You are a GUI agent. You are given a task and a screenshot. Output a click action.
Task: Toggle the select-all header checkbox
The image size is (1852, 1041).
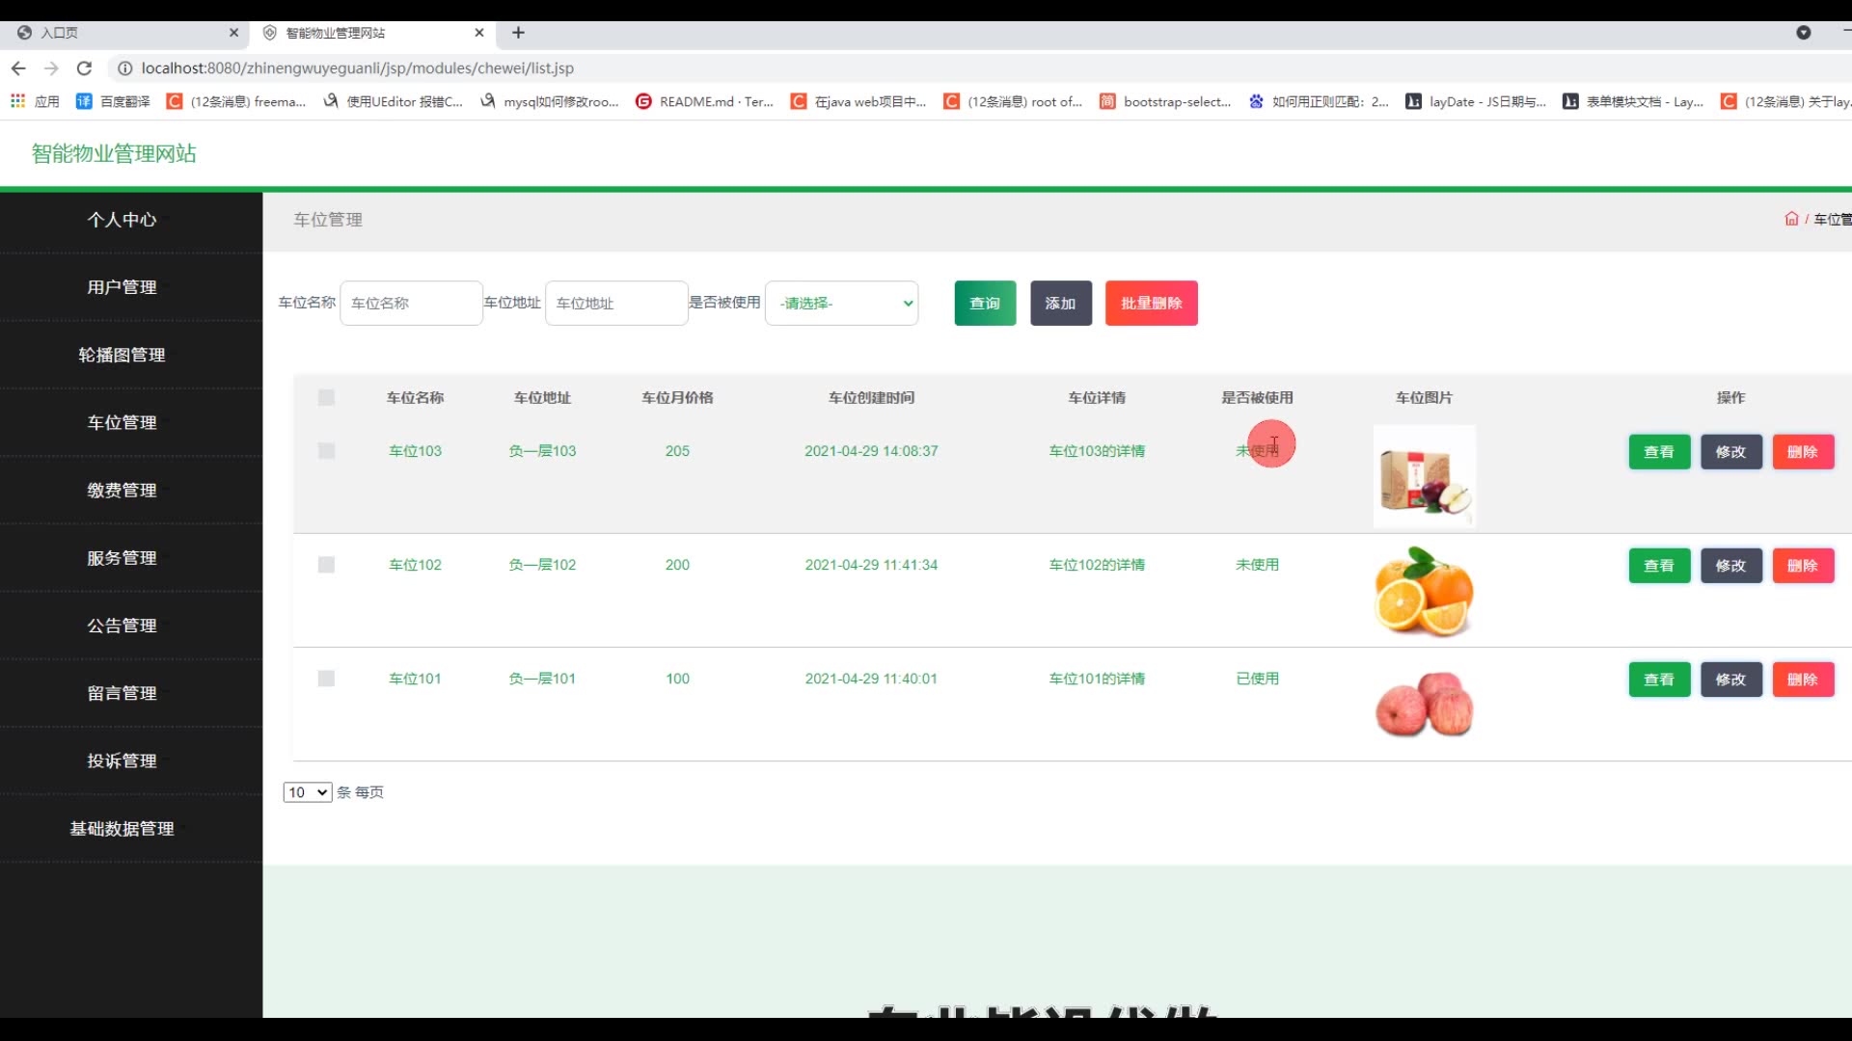point(326,398)
